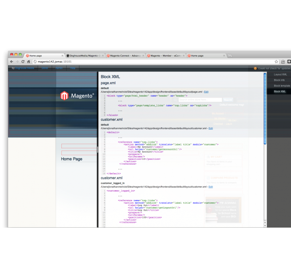This screenshot has width=291, height=273.
Task: Click the position 100 code line
Action: (x=144, y=218)
